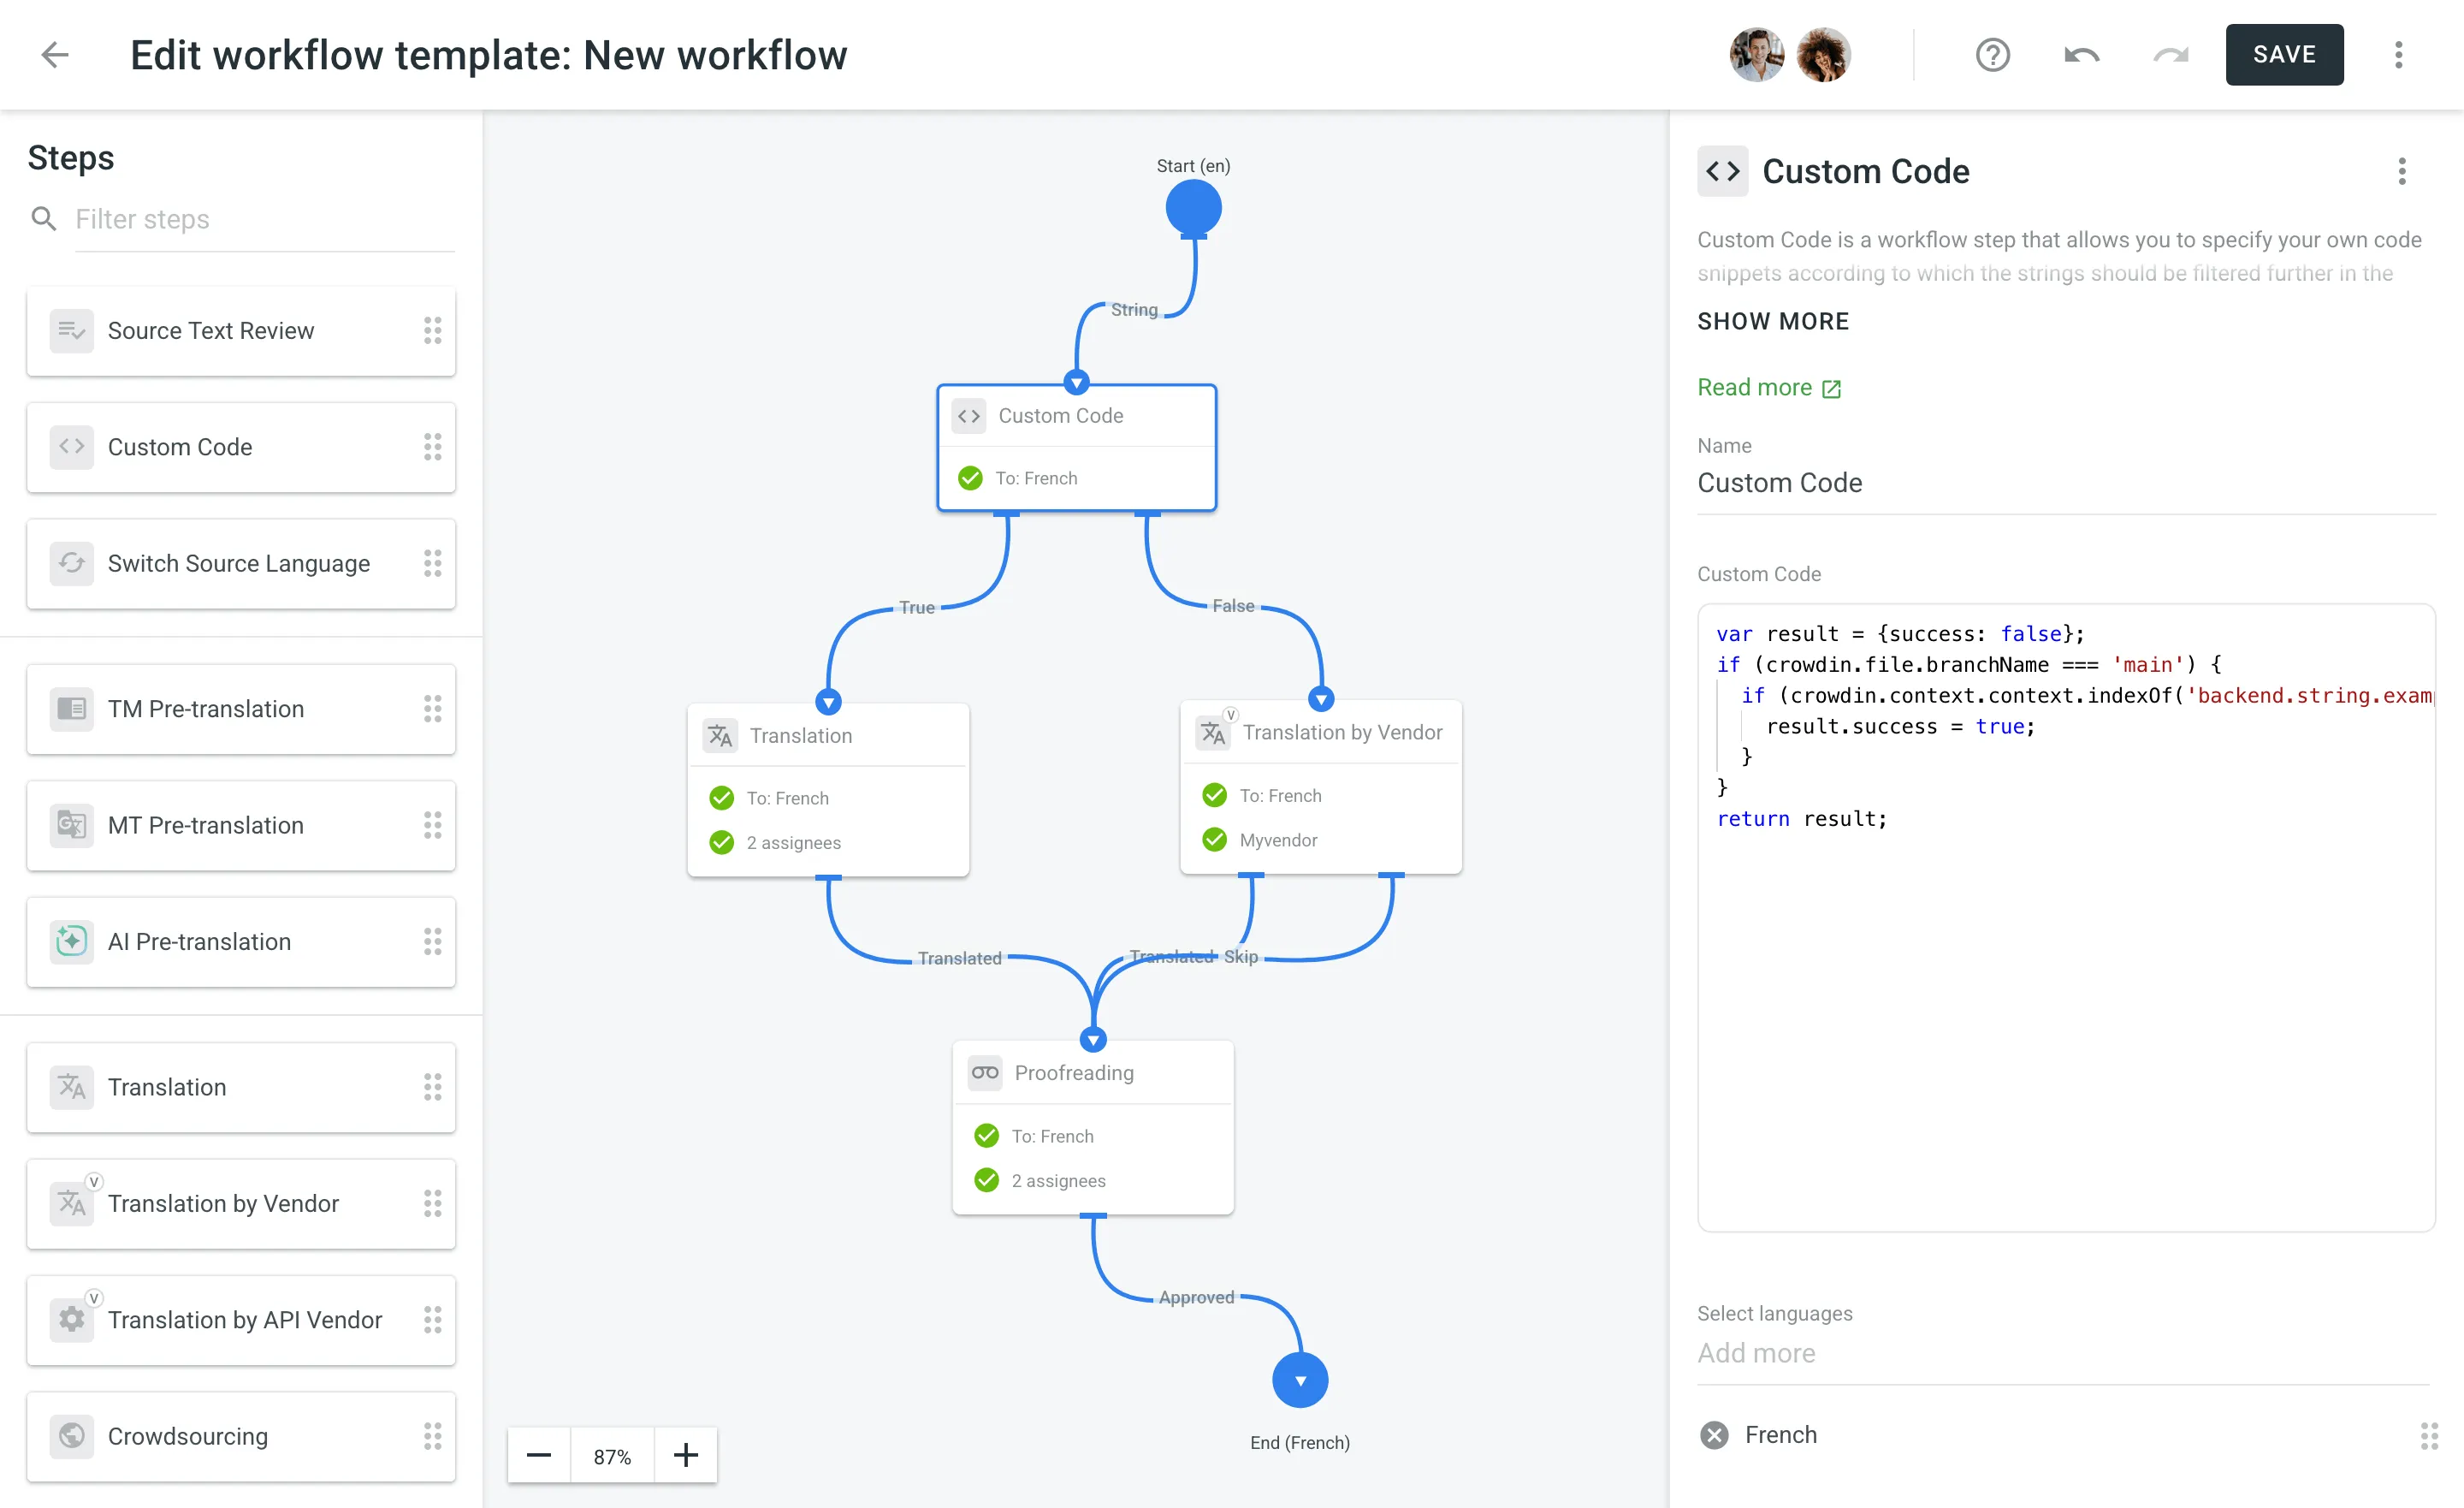The width and height of the screenshot is (2464, 1508).
Task: Click the SAVE button
Action: 2284,54
